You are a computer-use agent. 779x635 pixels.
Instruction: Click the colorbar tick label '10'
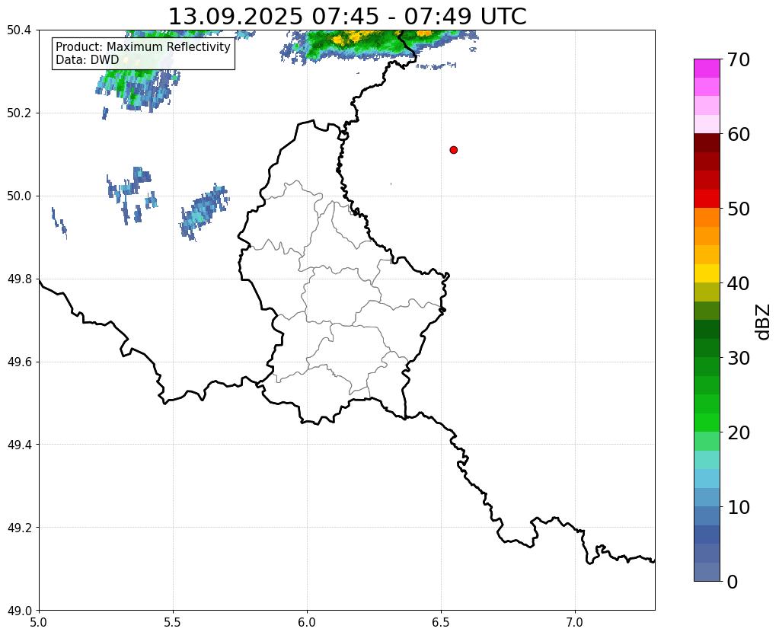(x=739, y=507)
